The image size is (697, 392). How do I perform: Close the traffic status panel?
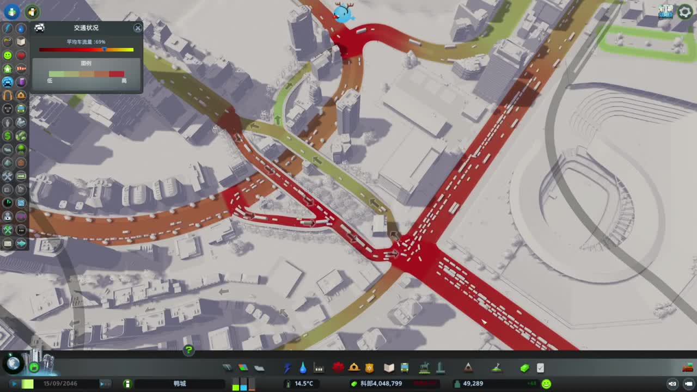click(138, 28)
